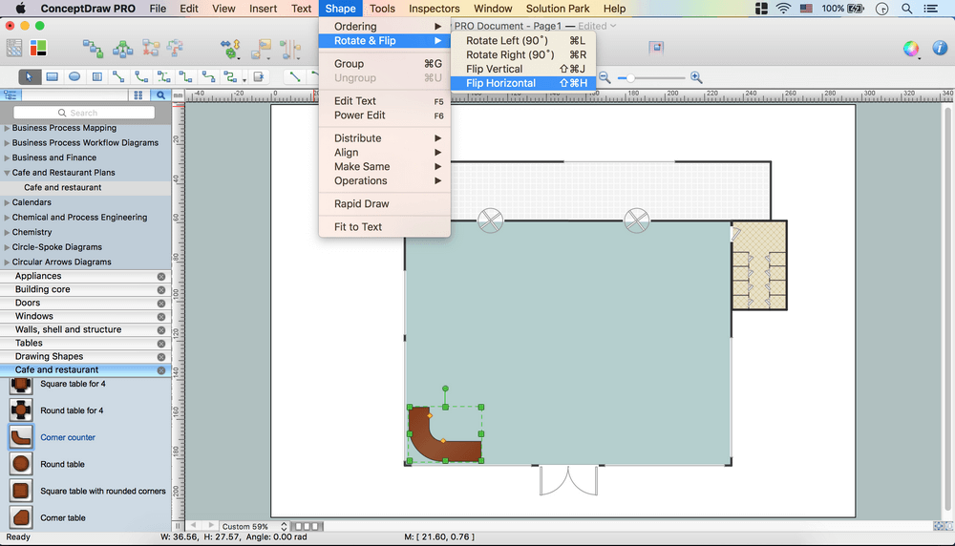Close the Tables library panel
Image resolution: width=955 pixels, height=546 pixels.
161,343
